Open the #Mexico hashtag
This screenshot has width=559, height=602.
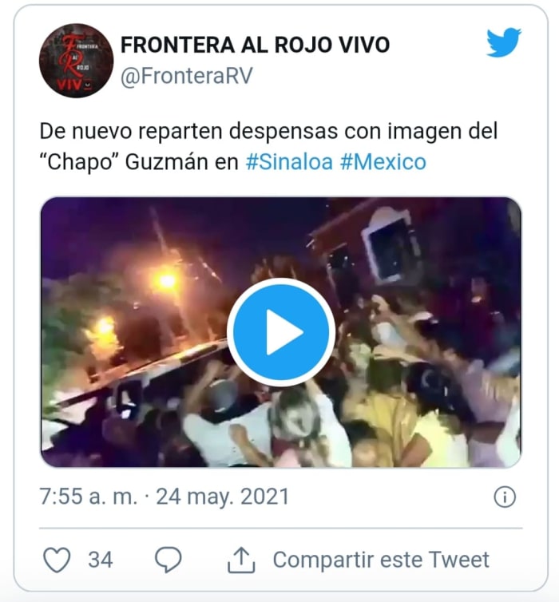tap(383, 161)
